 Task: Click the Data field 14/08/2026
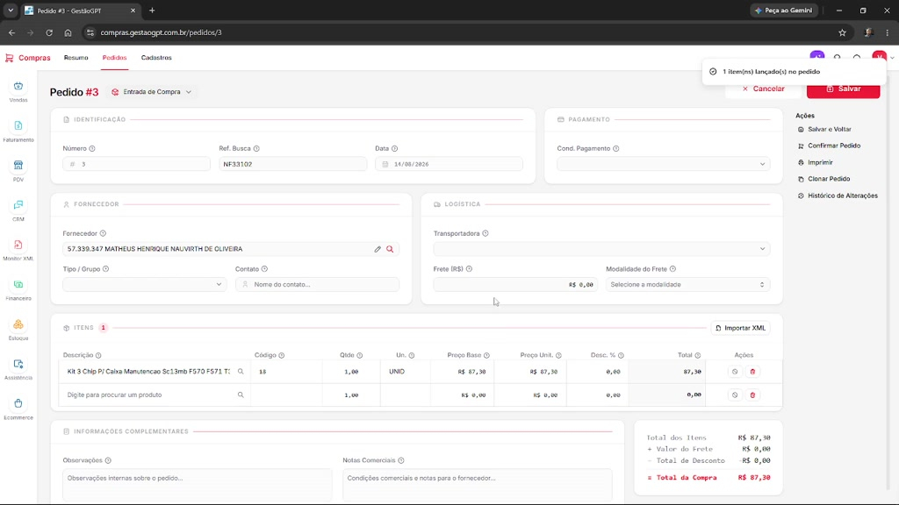pyautogui.click(x=449, y=164)
